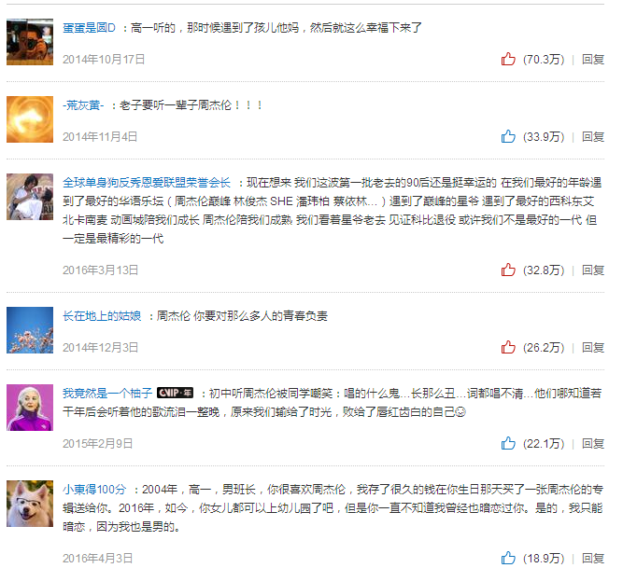Click the orange glowing avatar image

(x=30, y=119)
